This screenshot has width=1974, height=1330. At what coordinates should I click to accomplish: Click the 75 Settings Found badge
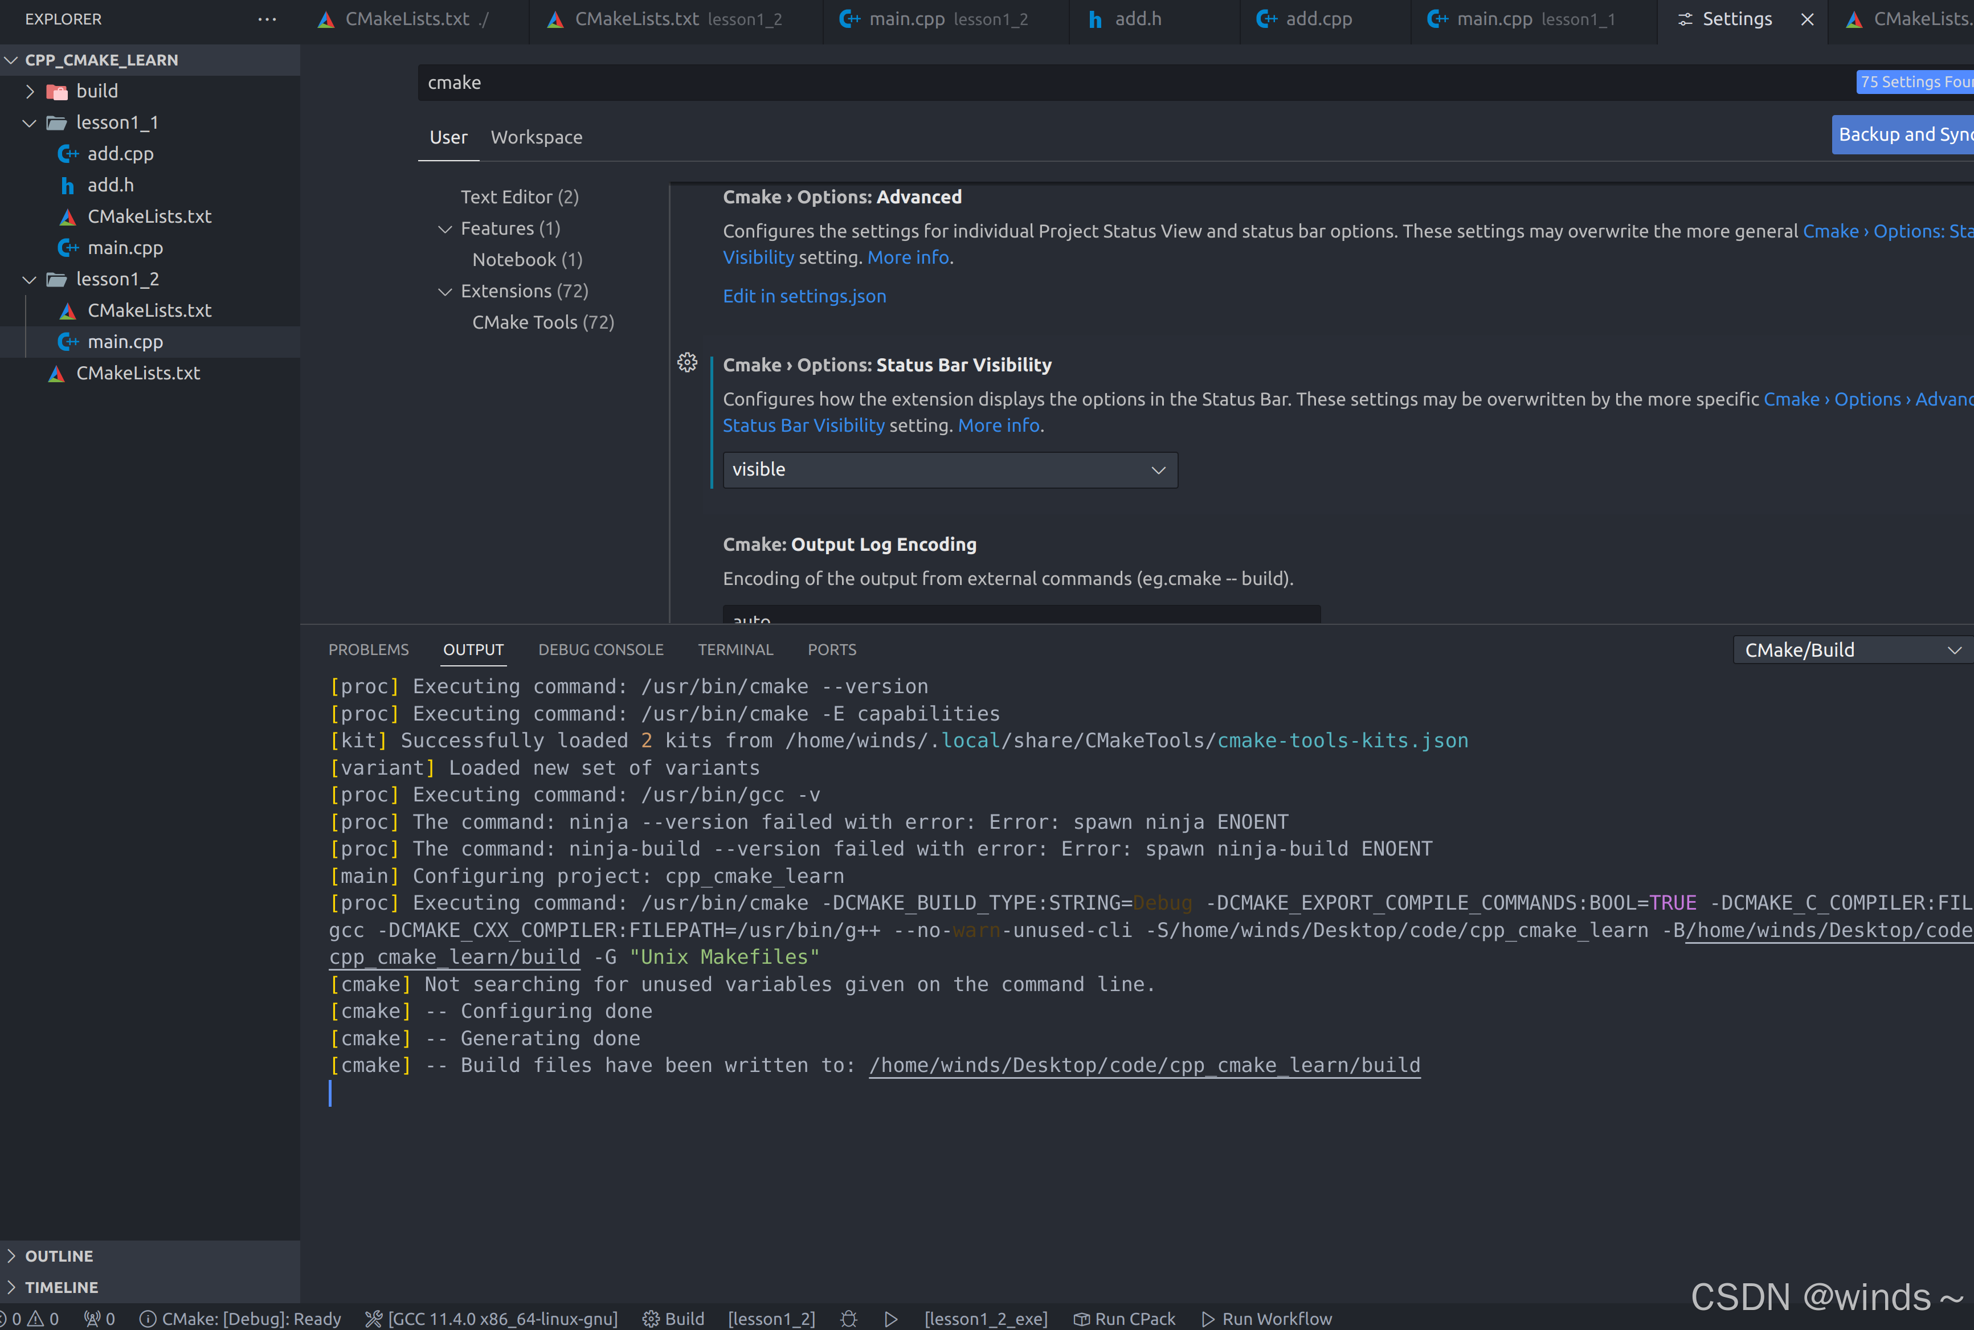point(1915,82)
